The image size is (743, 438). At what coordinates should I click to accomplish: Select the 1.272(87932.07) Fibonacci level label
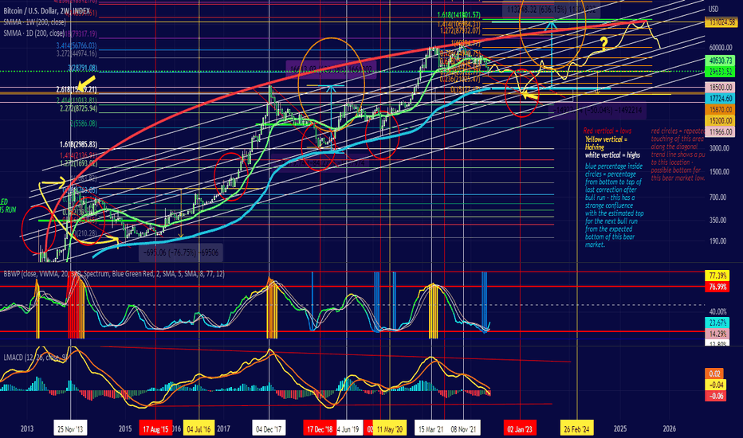point(460,31)
